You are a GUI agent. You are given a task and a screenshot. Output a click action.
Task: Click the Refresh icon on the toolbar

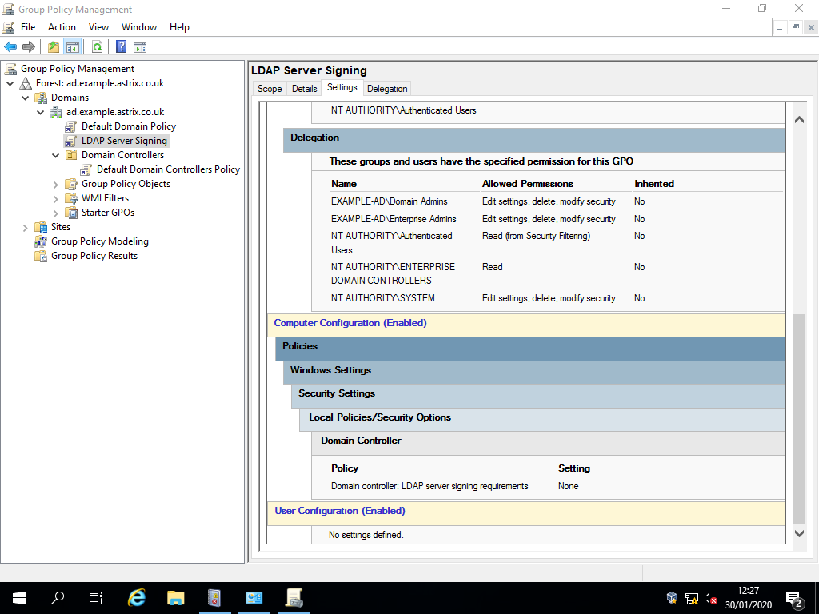tap(95, 46)
